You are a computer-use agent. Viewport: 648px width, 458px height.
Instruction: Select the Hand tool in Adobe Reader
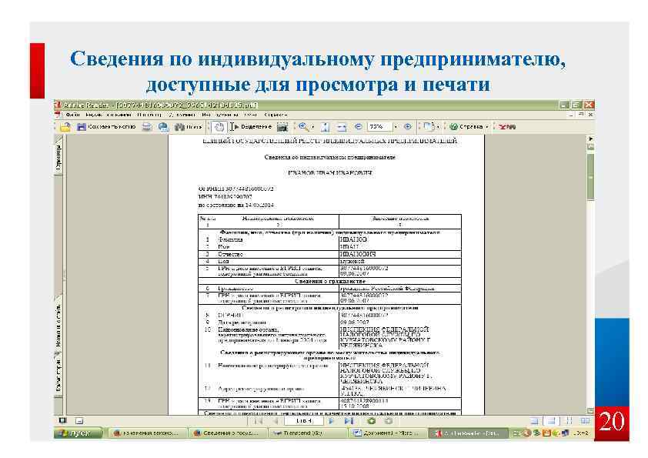[x=217, y=127]
